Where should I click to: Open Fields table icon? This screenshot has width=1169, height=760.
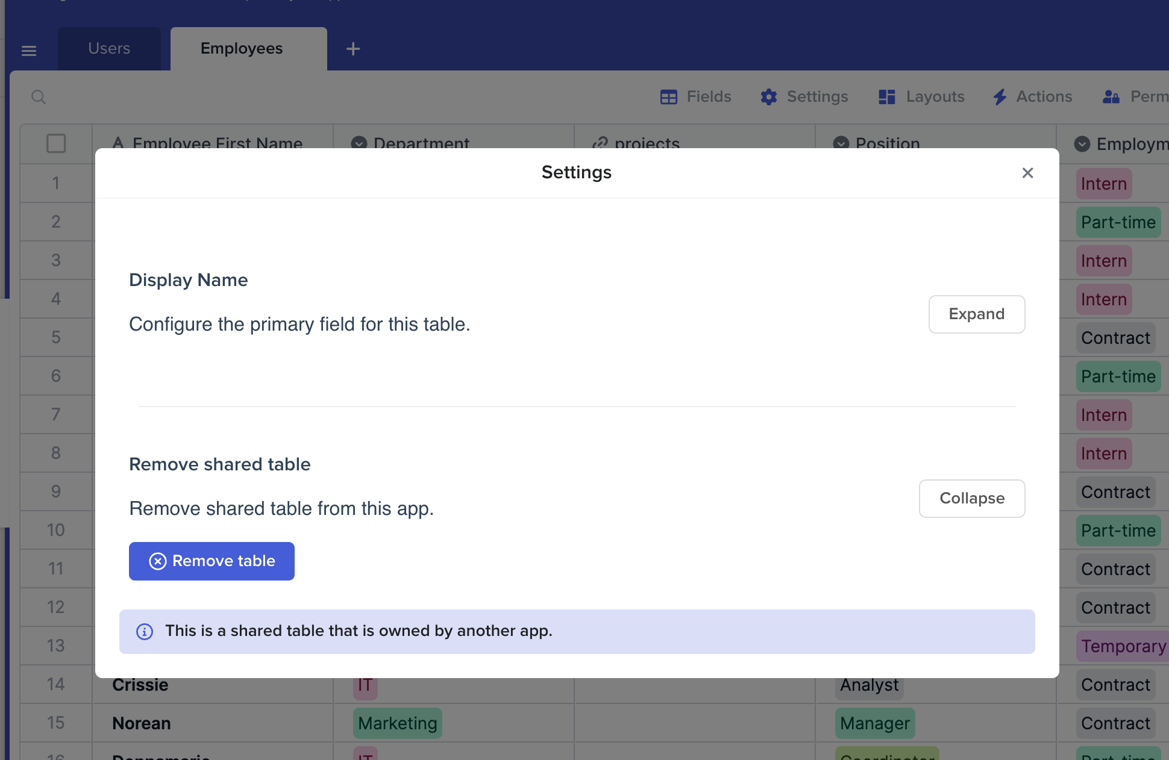(x=668, y=97)
